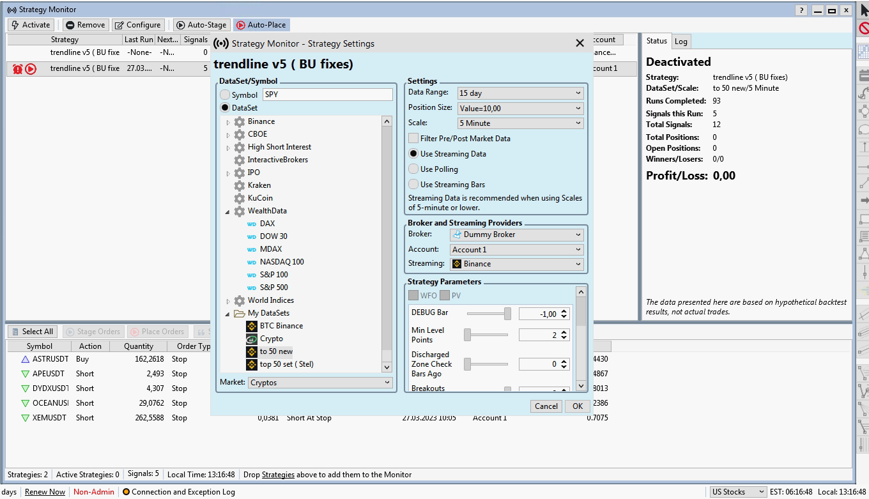Toggle the Auto-Stage button
Image resolution: width=869 pixels, height=499 pixels.
point(200,25)
